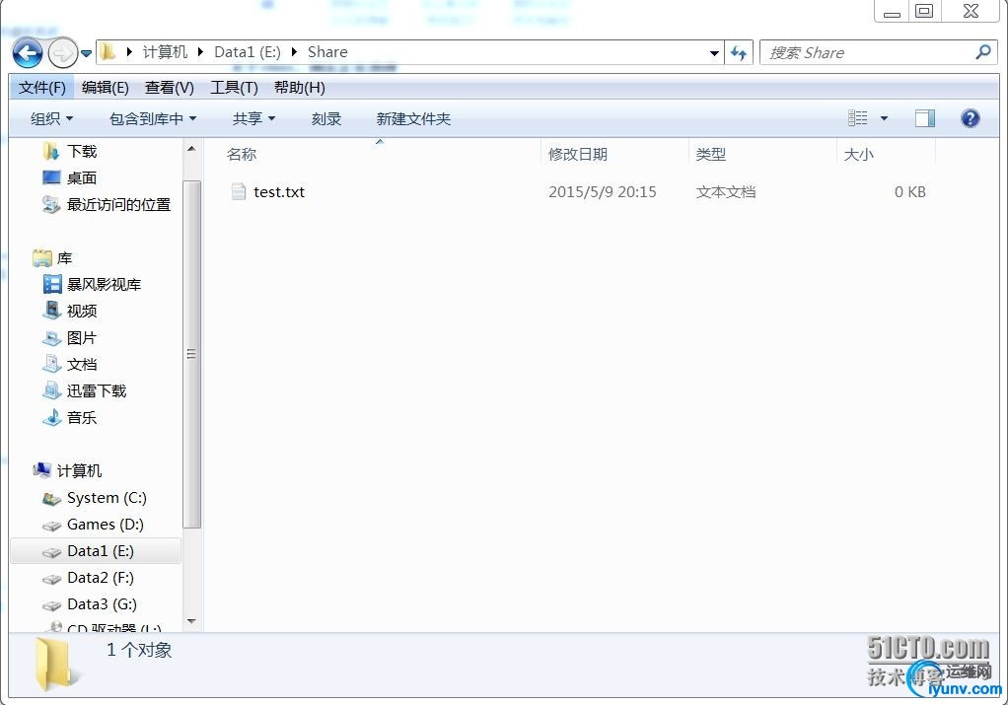Image resolution: width=1008 pixels, height=705 pixels.
Task: Open Games (D:) drive
Action: [105, 525]
